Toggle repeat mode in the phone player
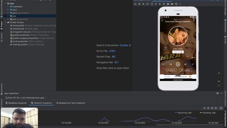The width and height of the screenshot is (227, 128). [163, 64]
